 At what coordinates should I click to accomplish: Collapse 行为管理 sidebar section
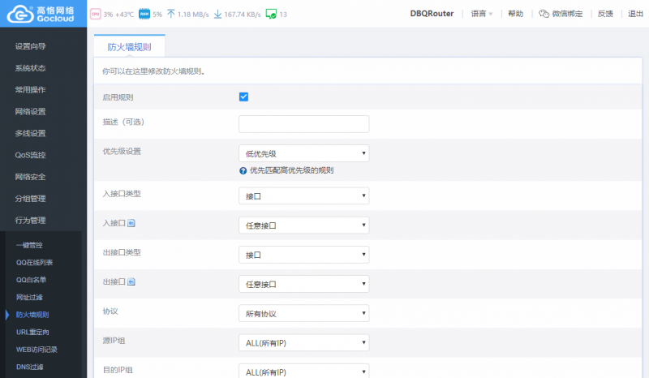(30, 221)
